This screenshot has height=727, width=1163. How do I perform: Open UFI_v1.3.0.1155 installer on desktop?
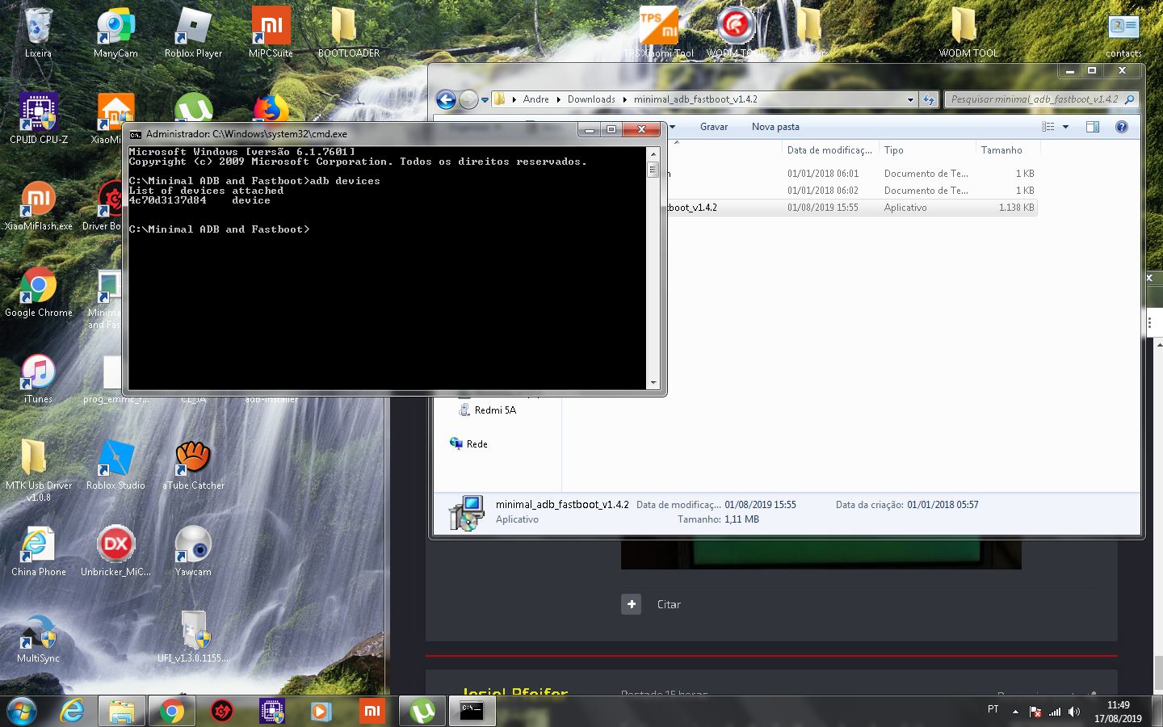pyautogui.click(x=193, y=637)
